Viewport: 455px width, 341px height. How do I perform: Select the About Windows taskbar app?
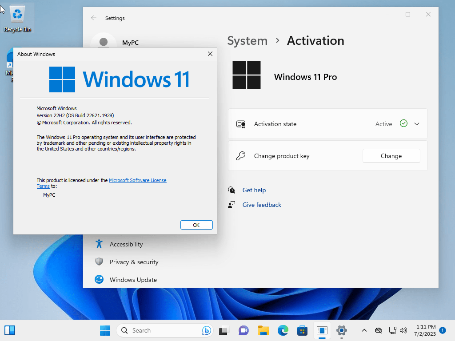pyautogui.click(x=322, y=330)
